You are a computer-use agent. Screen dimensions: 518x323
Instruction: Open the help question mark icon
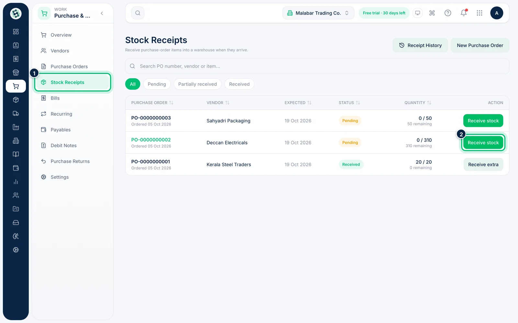click(448, 13)
